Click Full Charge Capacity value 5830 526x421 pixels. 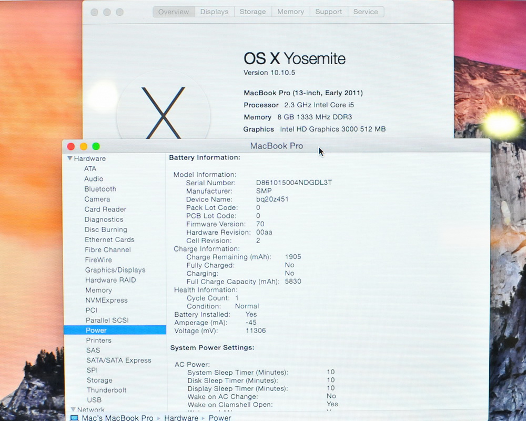[x=293, y=282]
